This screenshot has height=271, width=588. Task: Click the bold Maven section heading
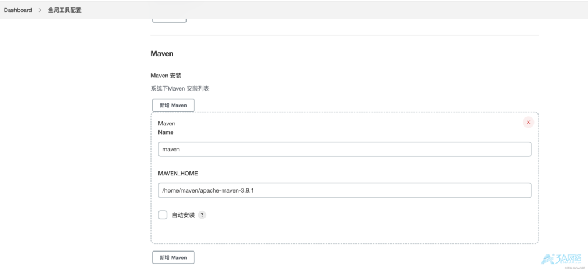[x=162, y=53]
